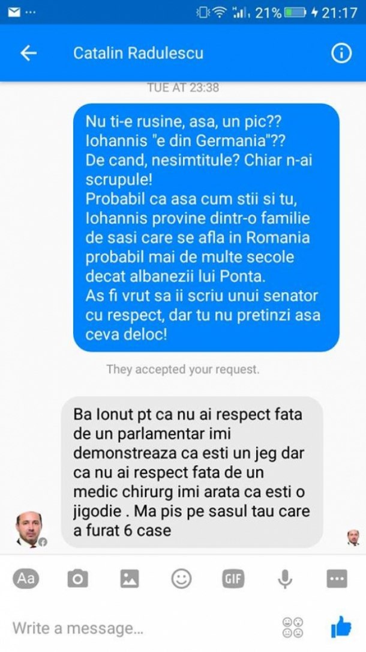The image size is (366, 652).
Task: Tap the TUE AT 23:38 timestamp
Action: click(x=183, y=88)
